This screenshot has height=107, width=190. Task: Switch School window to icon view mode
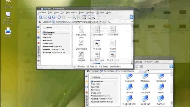click(x=84, y=17)
